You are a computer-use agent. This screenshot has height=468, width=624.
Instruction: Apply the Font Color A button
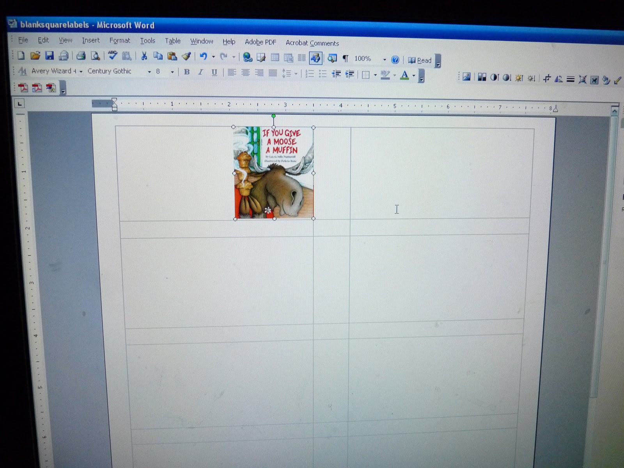[x=404, y=75]
